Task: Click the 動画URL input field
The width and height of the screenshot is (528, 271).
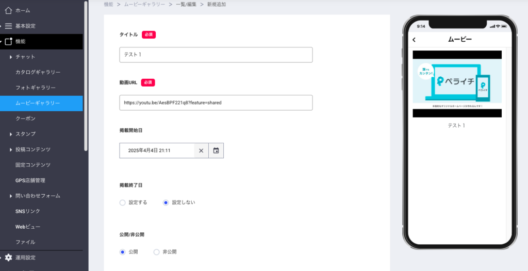Action: pos(216,103)
